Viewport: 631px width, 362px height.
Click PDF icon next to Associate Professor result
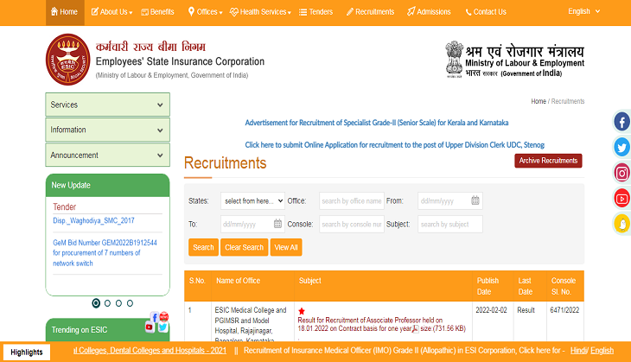(x=415, y=328)
